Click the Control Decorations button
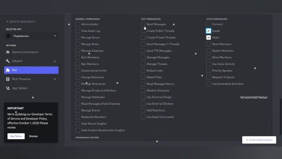This screenshot has height=159, width=282. [259, 140]
